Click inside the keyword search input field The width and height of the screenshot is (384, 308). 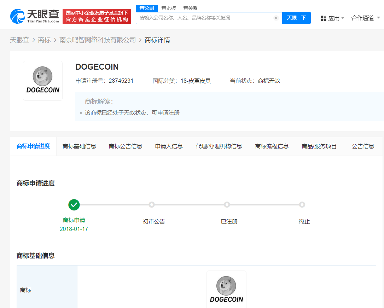205,18
